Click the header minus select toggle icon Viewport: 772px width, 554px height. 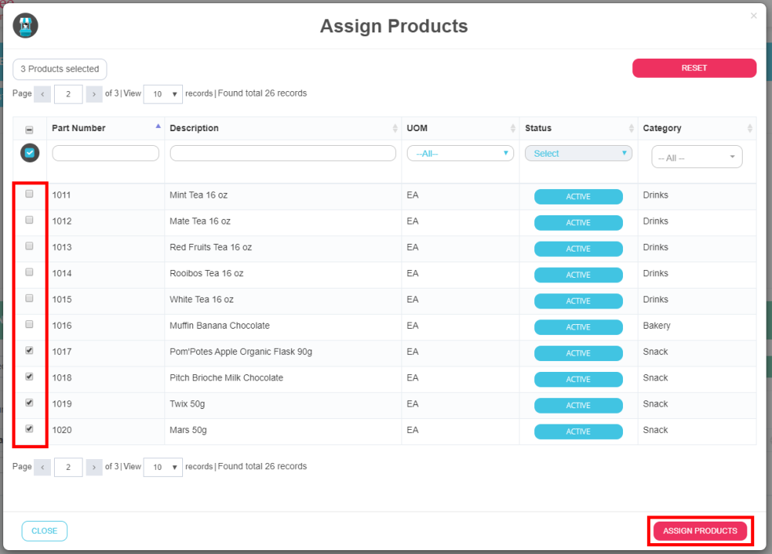click(x=29, y=130)
